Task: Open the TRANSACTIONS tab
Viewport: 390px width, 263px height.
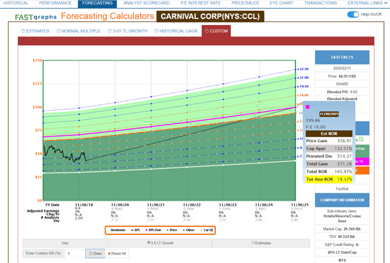Action: [x=321, y=3]
